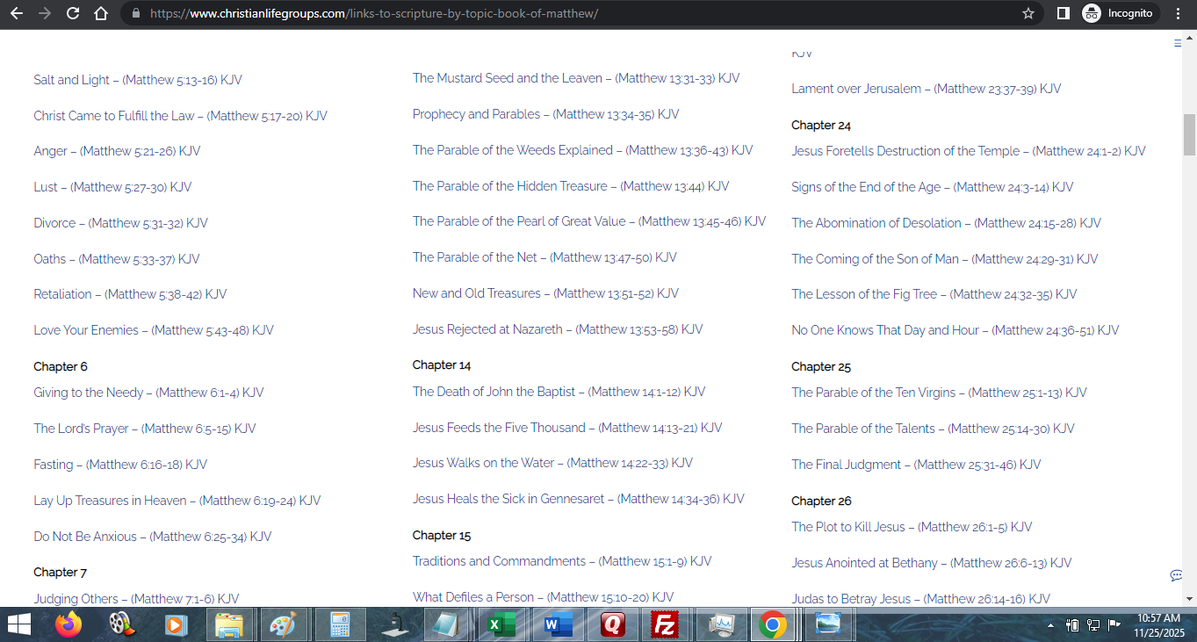The width and height of the screenshot is (1197, 642).
Task: Open the side panel icon in Chrome
Action: tap(1063, 14)
